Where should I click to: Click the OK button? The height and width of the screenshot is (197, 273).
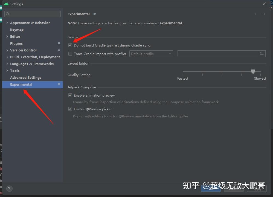click(x=211, y=189)
